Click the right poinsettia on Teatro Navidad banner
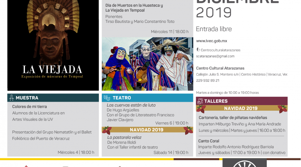 pos(188,131)
